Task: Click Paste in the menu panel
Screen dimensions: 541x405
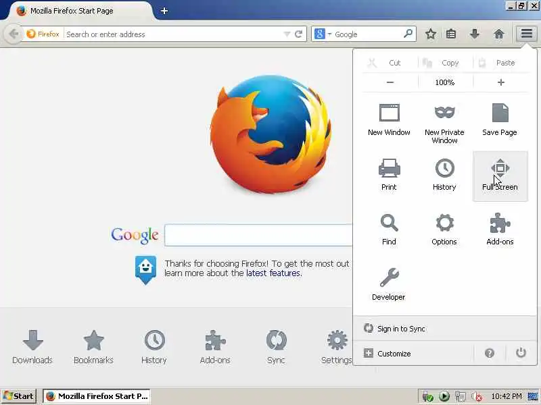Action: pos(501,63)
